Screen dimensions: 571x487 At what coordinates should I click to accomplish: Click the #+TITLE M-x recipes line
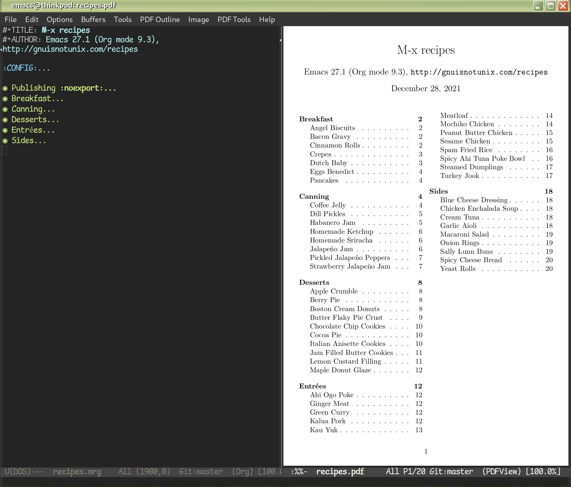coord(46,30)
